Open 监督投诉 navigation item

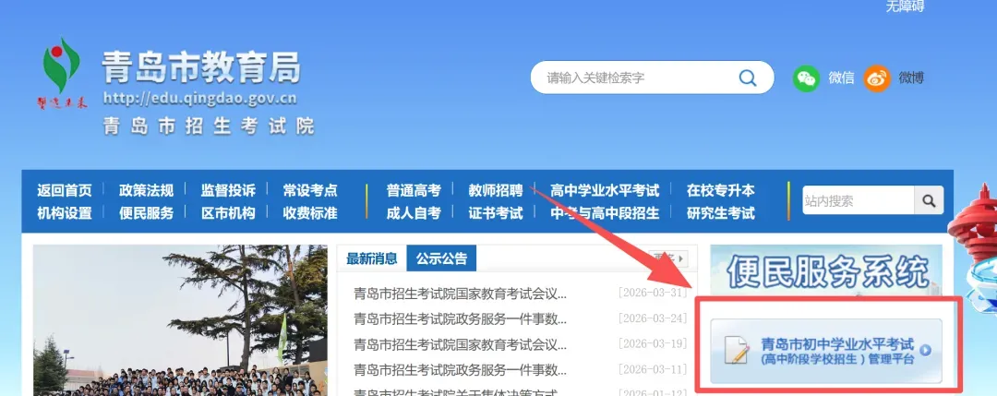(x=228, y=190)
